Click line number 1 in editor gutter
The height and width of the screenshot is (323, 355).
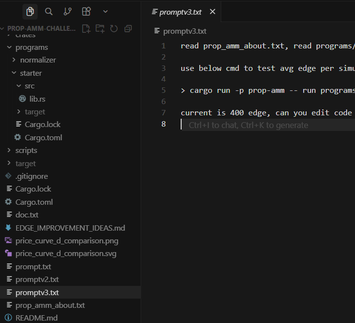tap(164, 46)
